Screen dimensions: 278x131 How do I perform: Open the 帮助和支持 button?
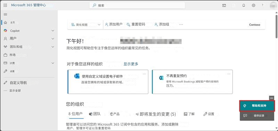(x=257, y=106)
